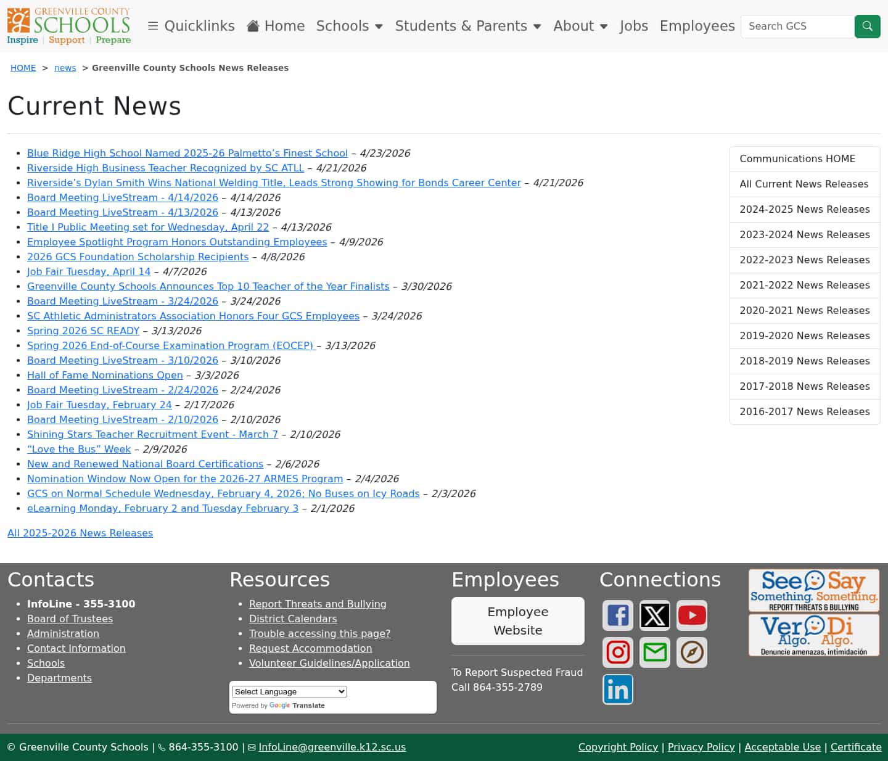
Task: Click the YouTube icon under Connections
Action: [691, 615]
